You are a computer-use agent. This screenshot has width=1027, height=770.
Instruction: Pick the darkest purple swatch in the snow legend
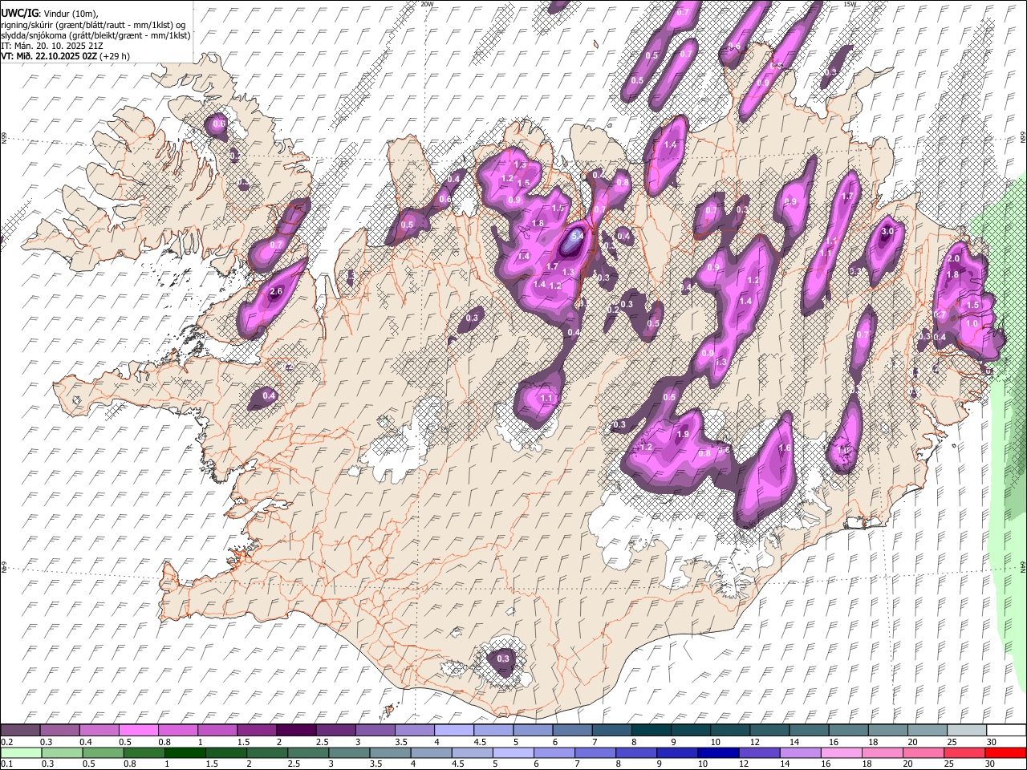296,731
